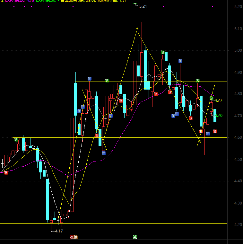Click the 4.20 tick on the price axis
The height and width of the screenshot is (244, 243).
(x=238, y=224)
